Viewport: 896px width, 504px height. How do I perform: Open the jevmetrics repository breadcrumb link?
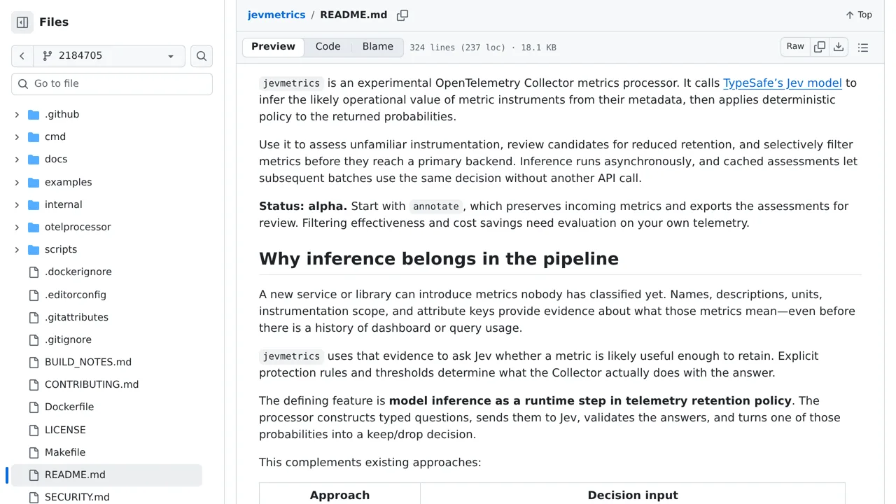click(x=276, y=15)
